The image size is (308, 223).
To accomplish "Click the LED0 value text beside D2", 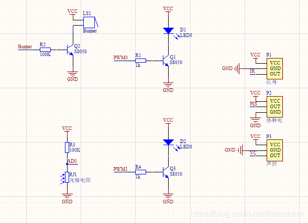I will [186, 147].
